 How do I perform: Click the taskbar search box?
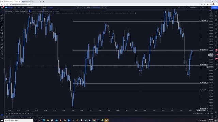(x=19, y=120)
